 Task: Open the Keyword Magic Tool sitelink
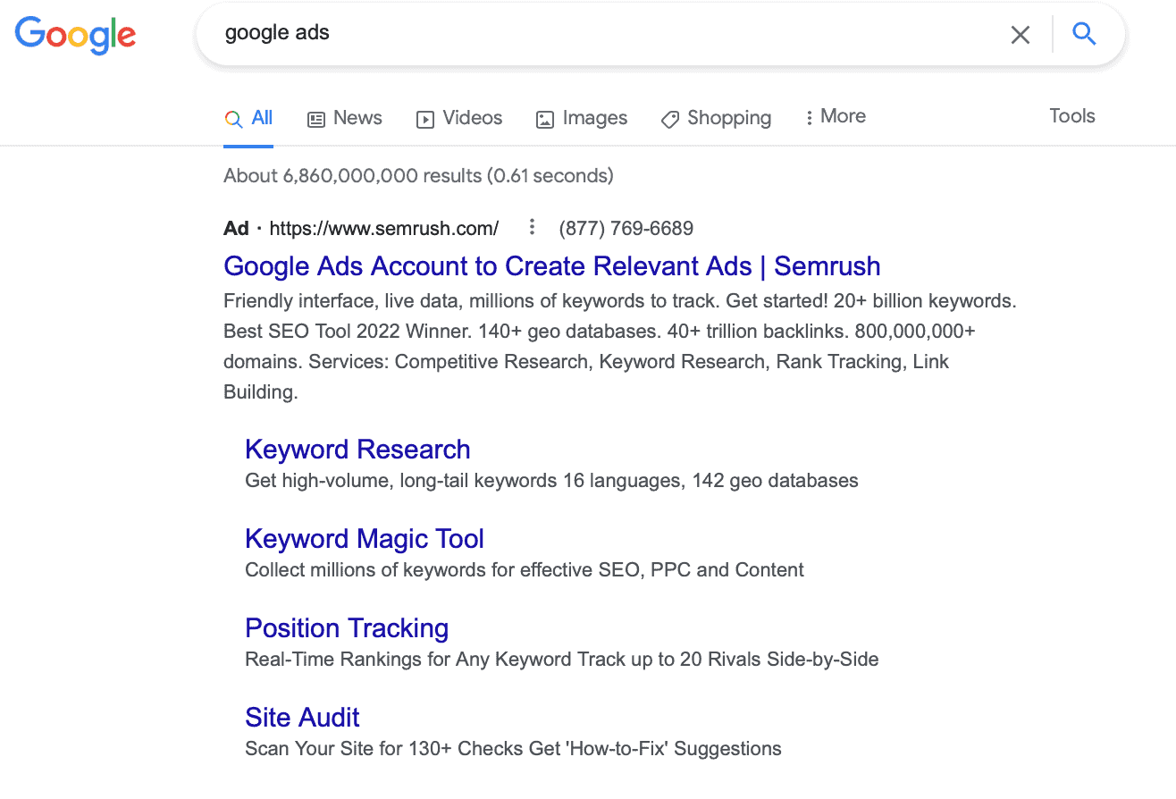365,539
